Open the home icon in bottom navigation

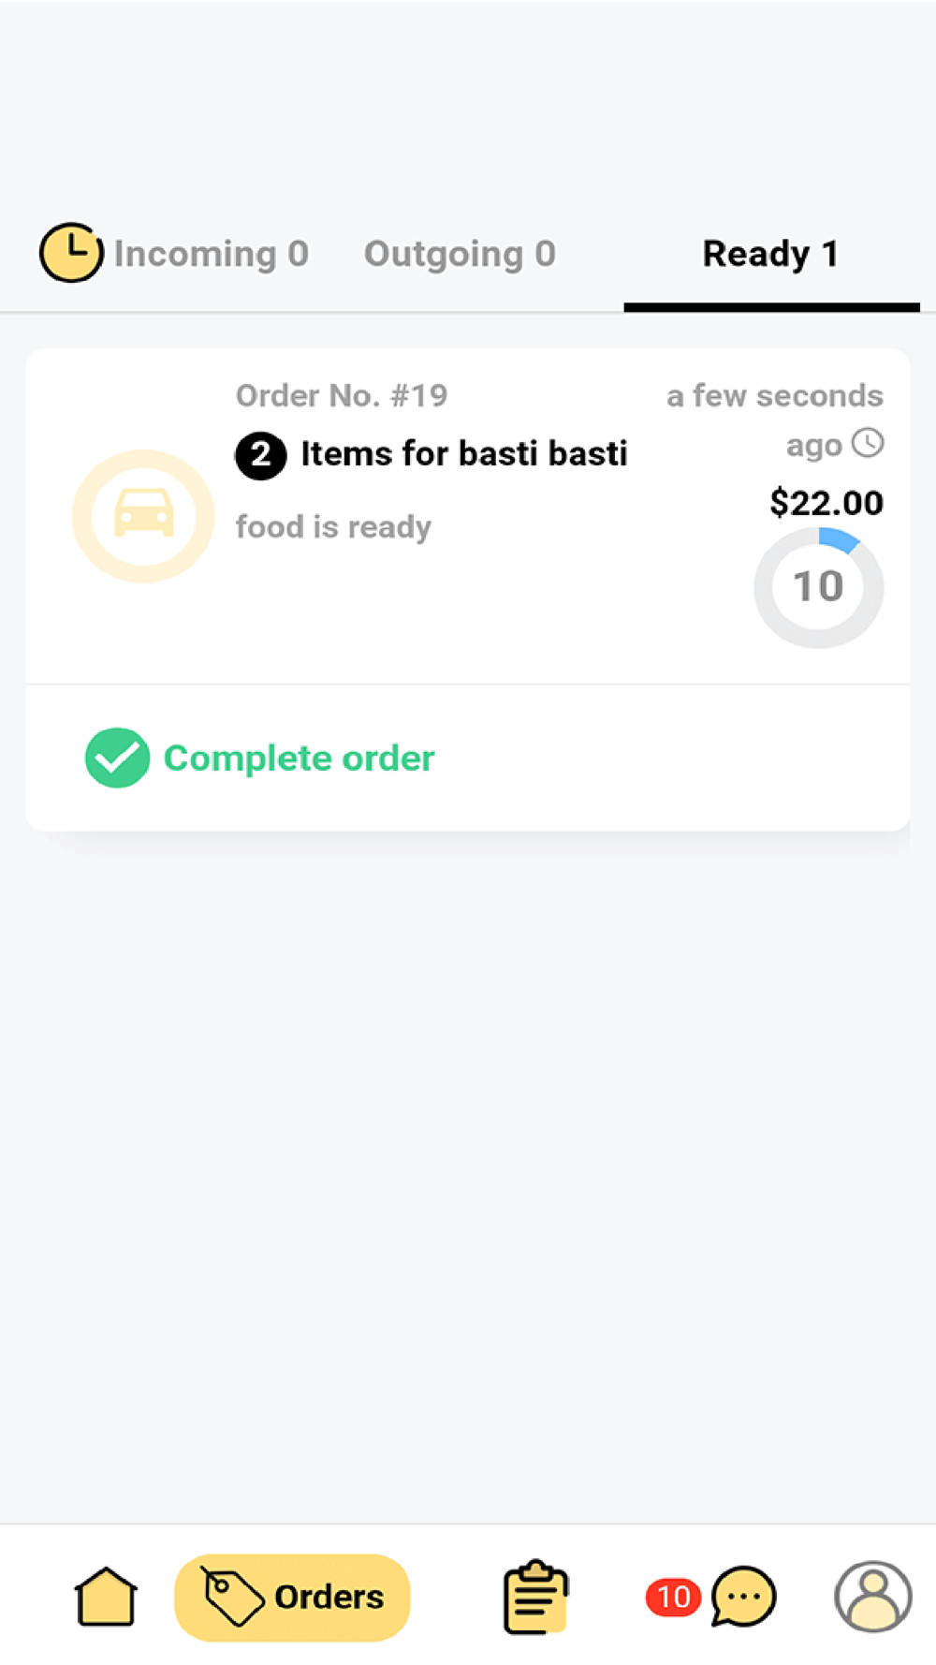point(106,1597)
